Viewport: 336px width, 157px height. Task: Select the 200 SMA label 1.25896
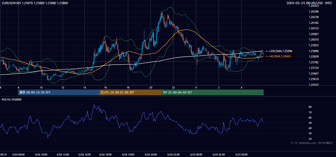coord(279,51)
